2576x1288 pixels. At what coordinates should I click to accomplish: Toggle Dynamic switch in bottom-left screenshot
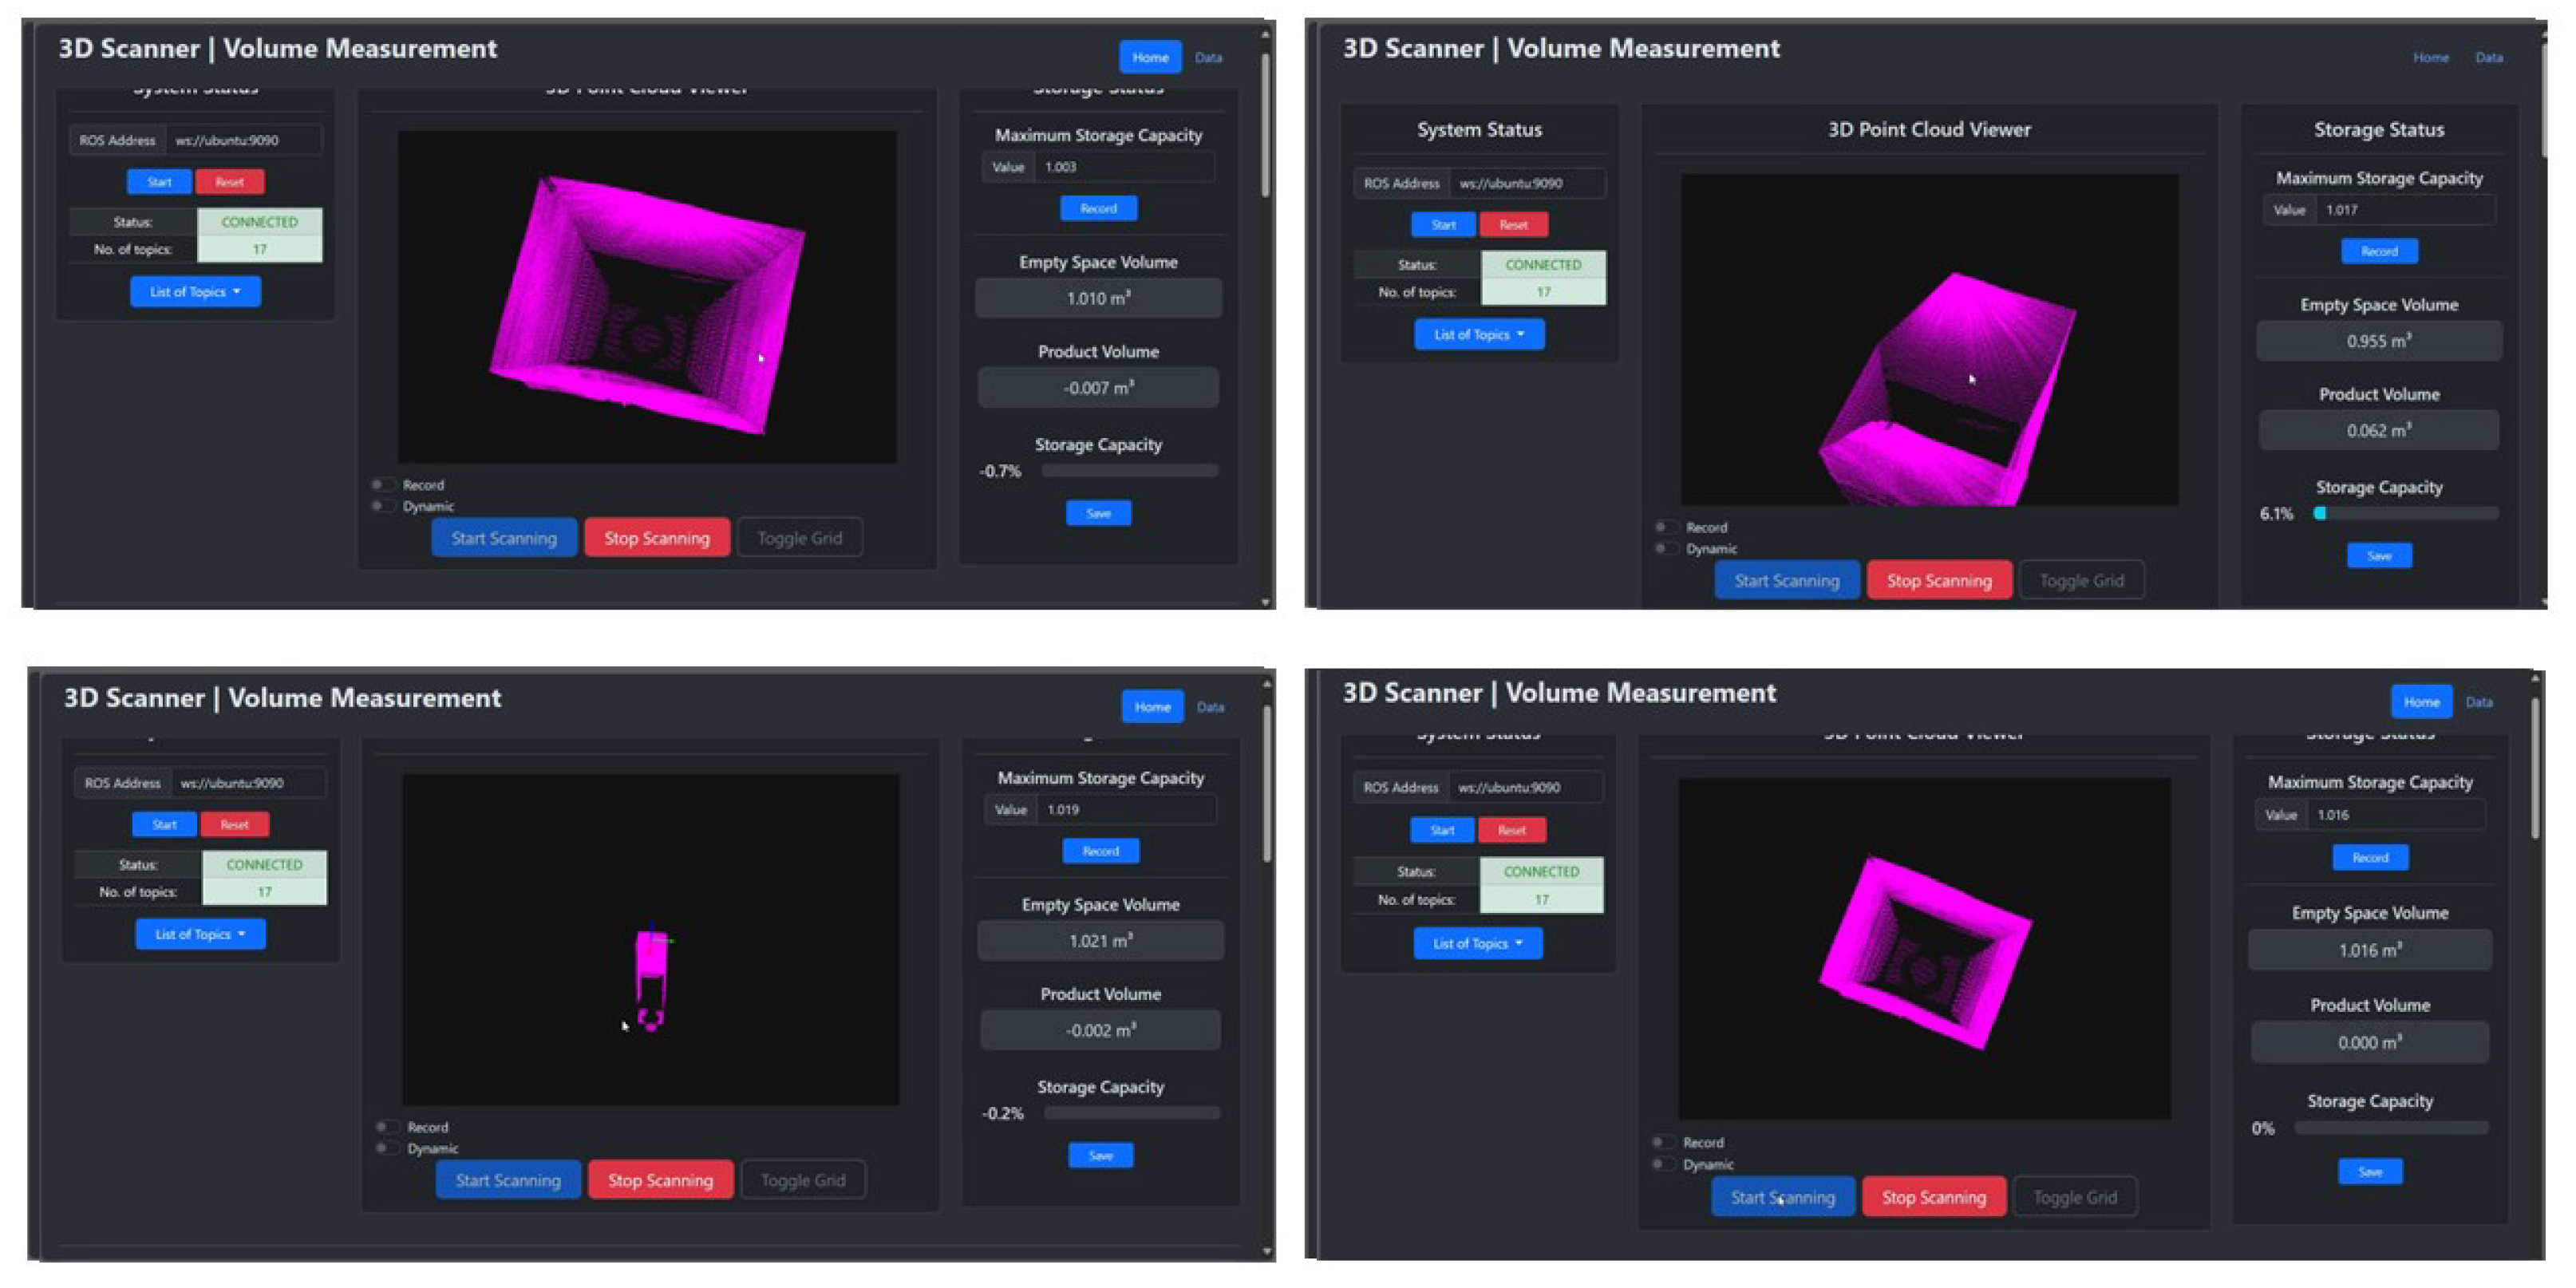(386, 1148)
